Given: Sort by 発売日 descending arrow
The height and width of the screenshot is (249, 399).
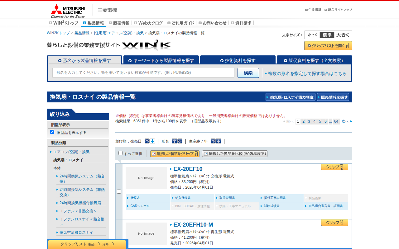Looking at the screenshot, I should pos(152,141).
